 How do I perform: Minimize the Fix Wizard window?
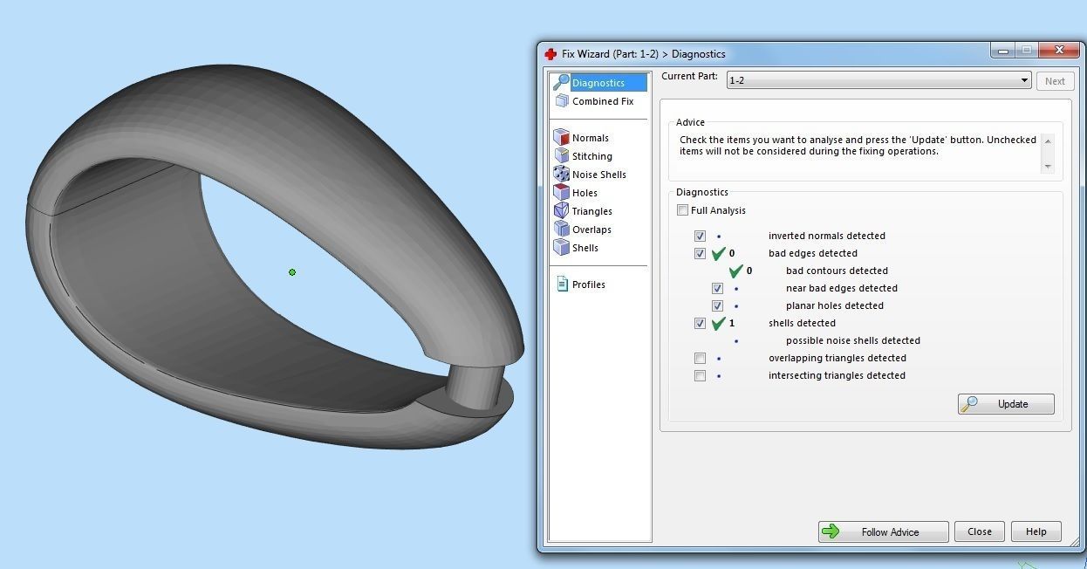(x=1003, y=51)
